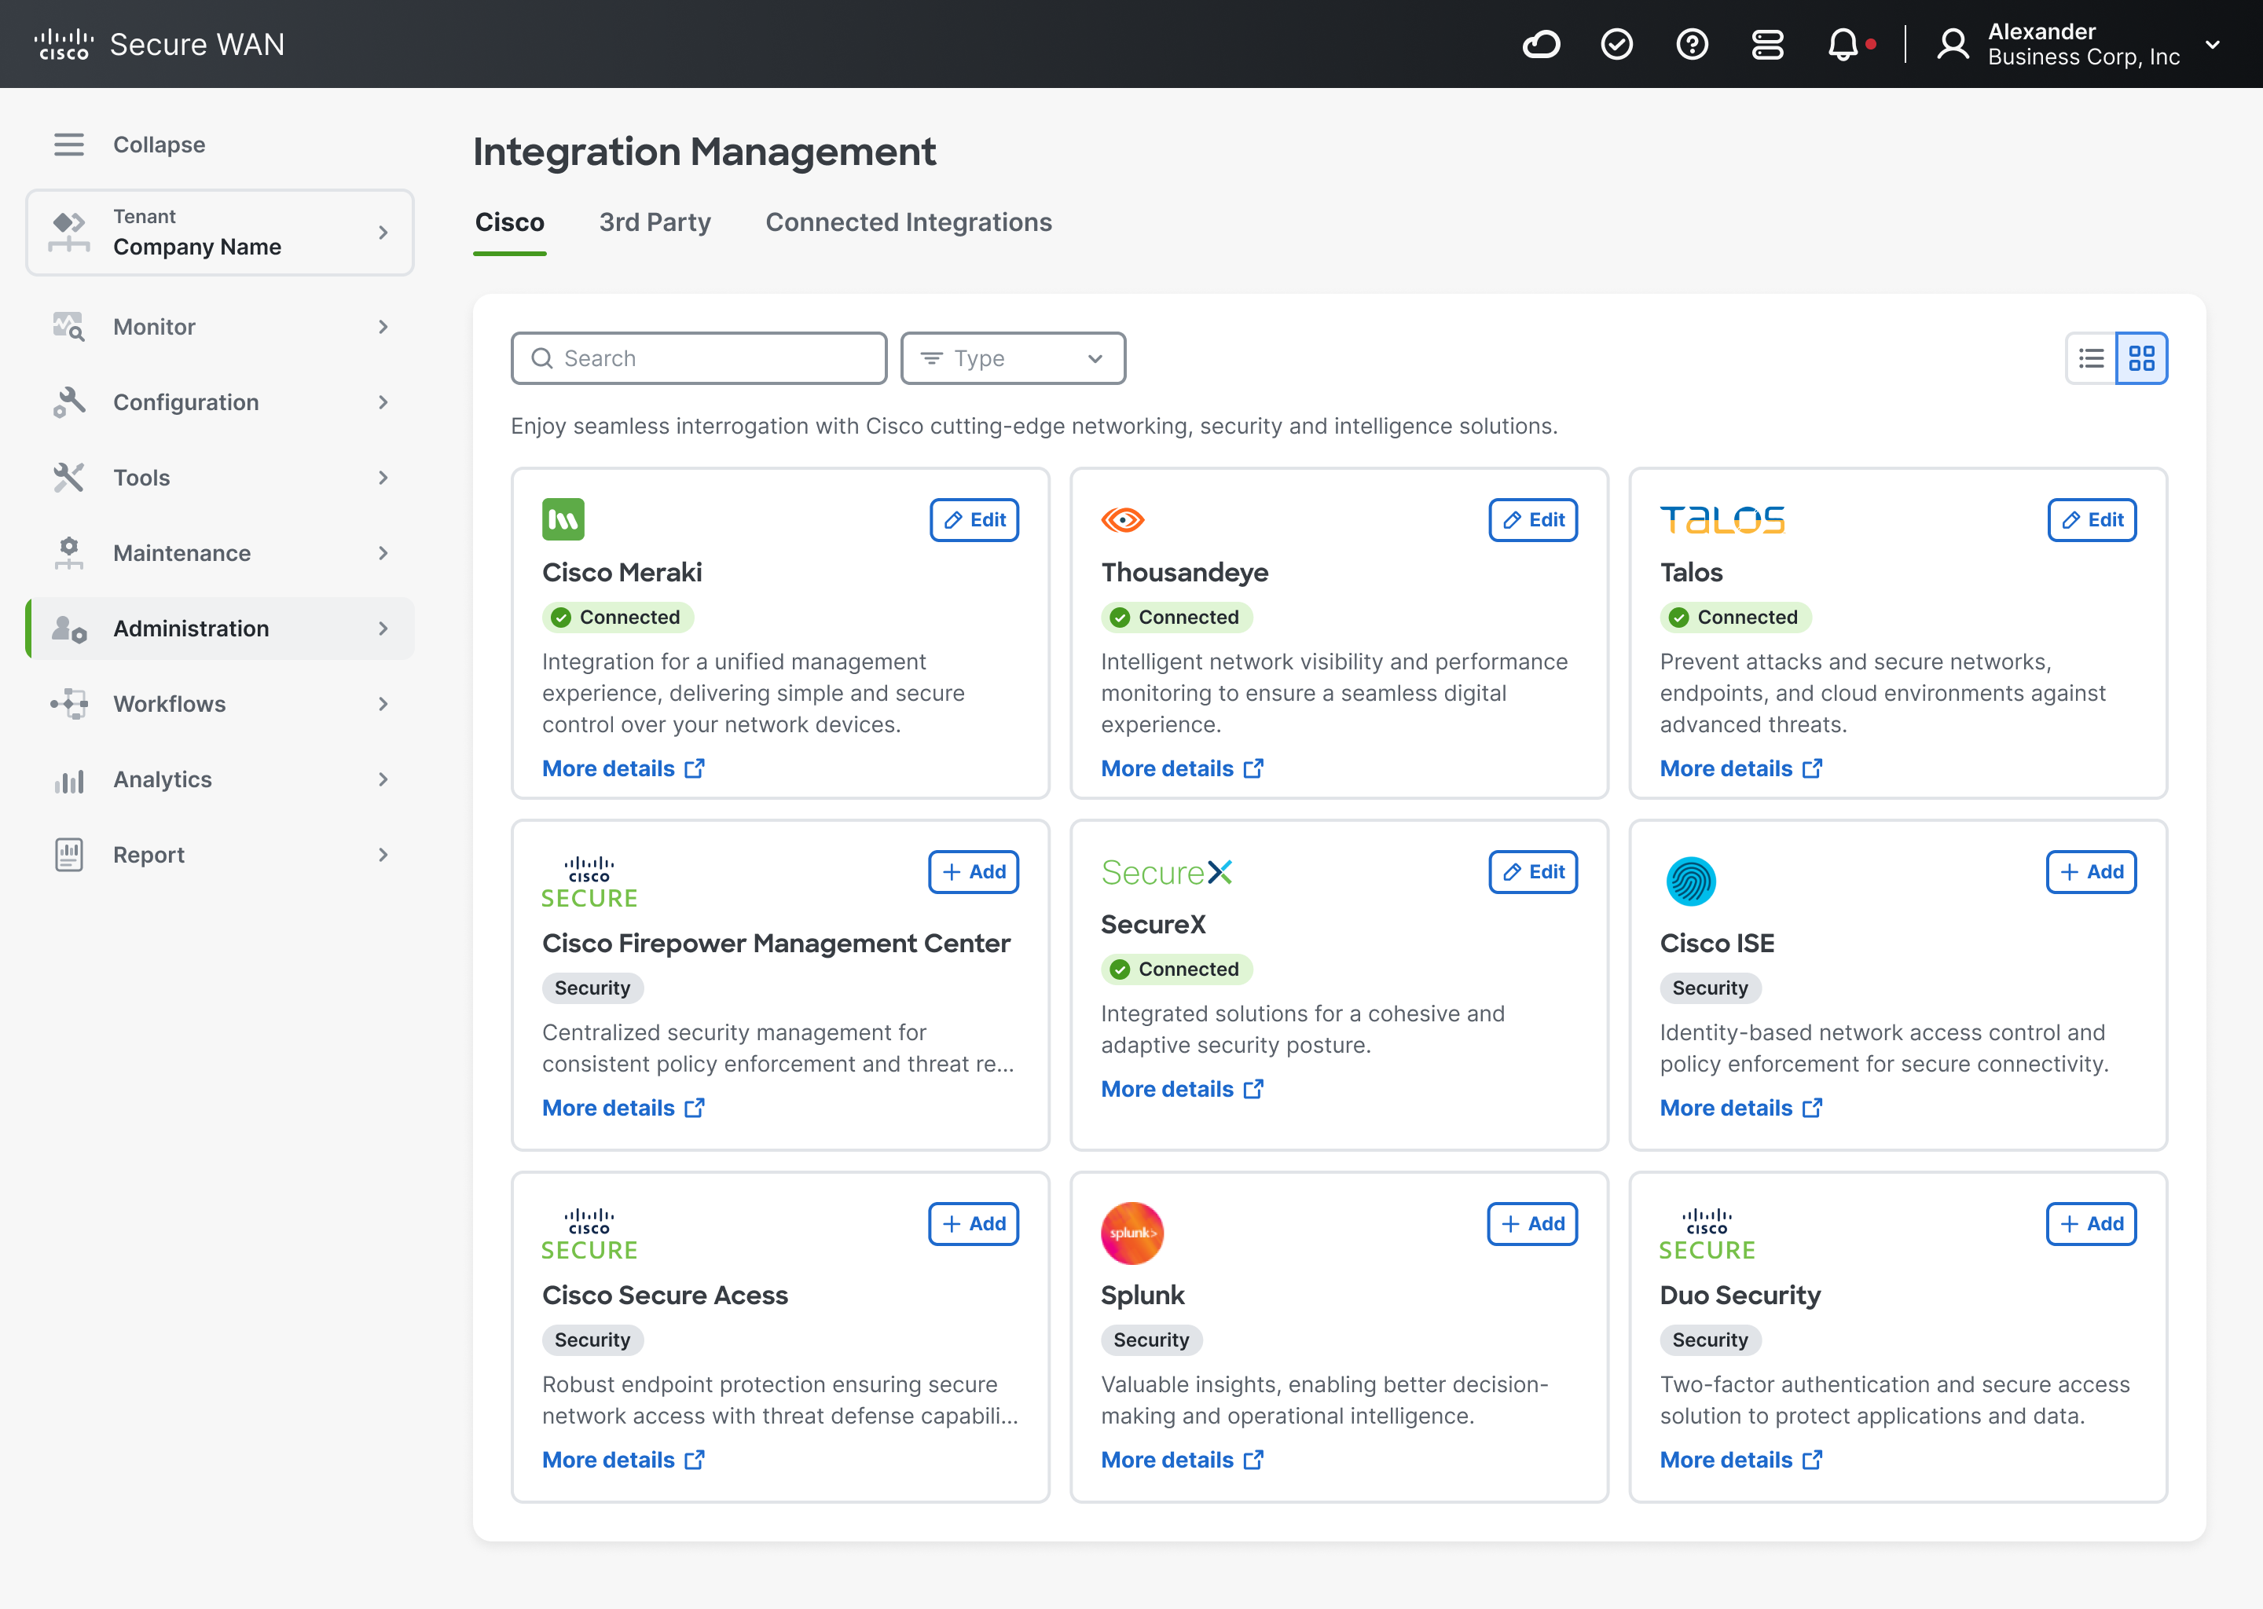Image resolution: width=2263 pixels, height=1609 pixels.
Task: Click the Cisco Meraki logo icon
Action: point(563,519)
